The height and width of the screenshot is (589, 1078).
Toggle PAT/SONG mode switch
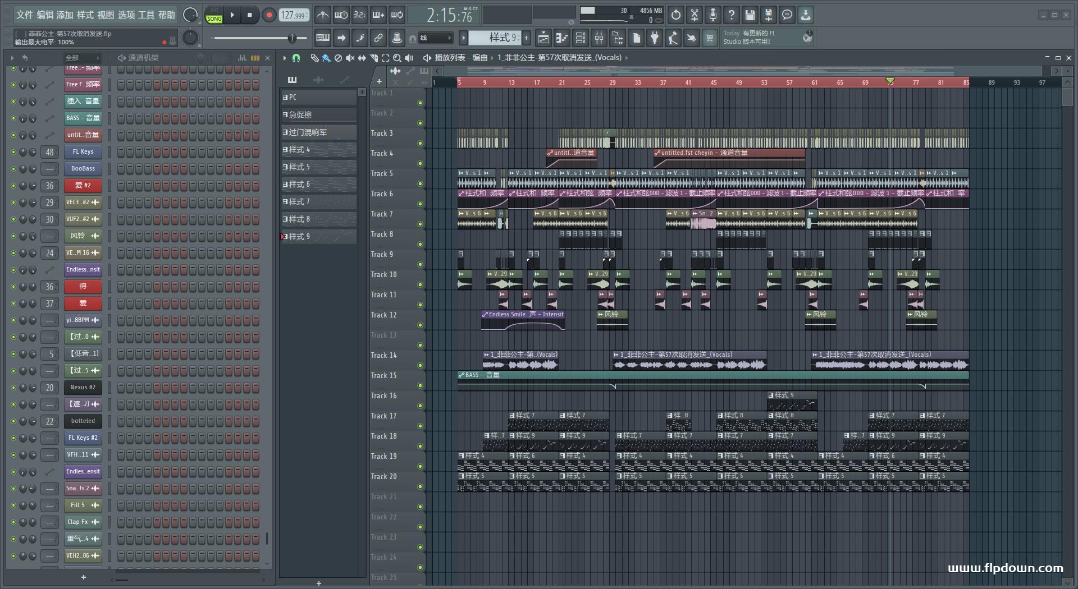pos(214,15)
